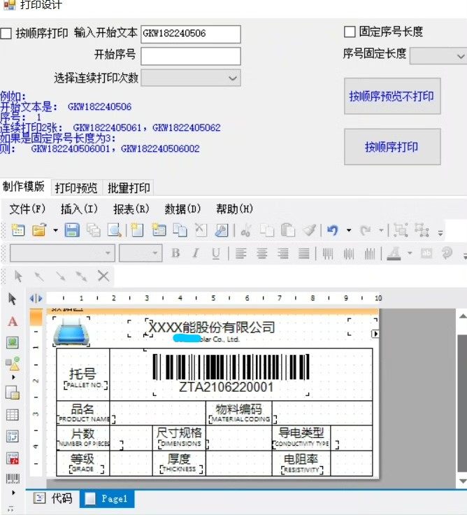Click the Undo arrow icon

333,230
